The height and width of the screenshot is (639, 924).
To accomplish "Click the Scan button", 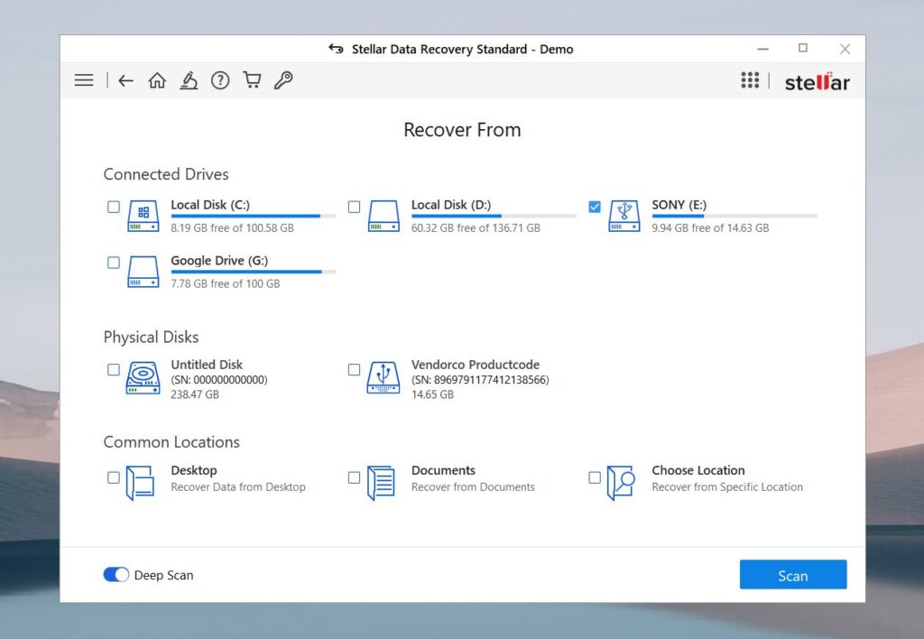I will click(792, 574).
